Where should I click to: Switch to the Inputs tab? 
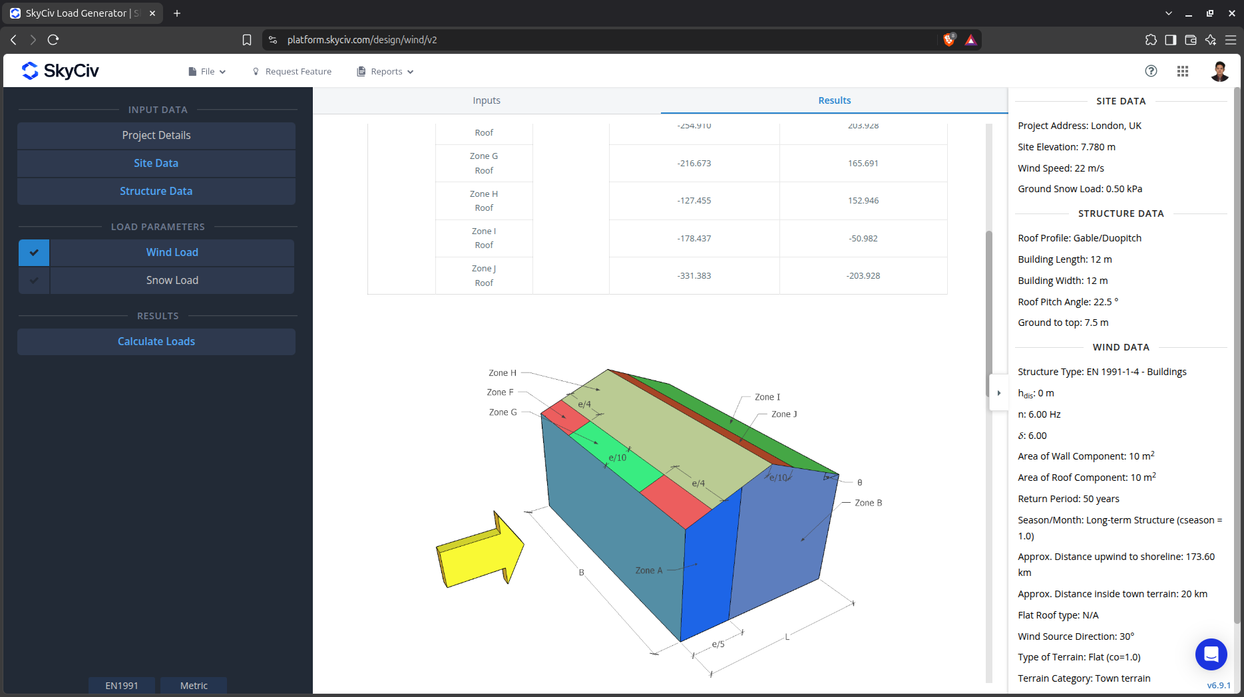tap(487, 100)
